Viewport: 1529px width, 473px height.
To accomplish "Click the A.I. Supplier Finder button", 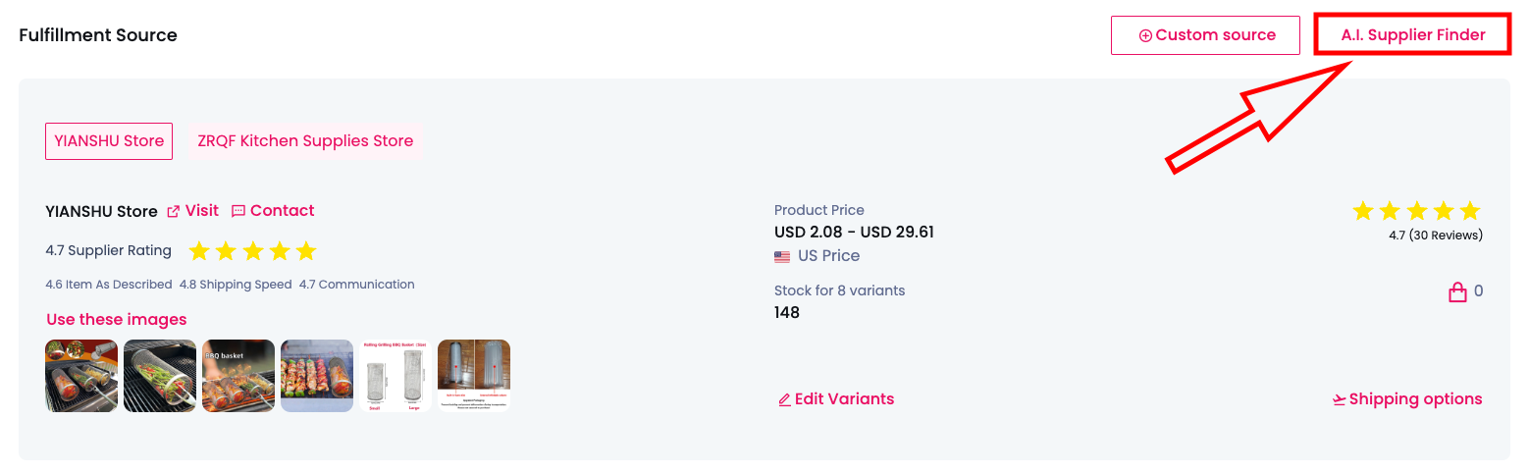I will [x=1412, y=35].
